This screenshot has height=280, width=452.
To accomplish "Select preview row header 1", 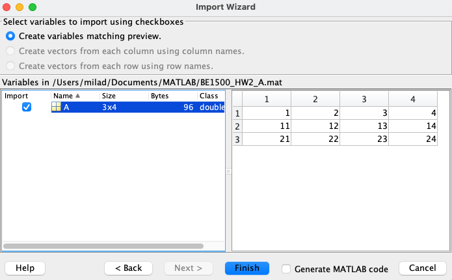I will pyautogui.click(x=237, y=113).
